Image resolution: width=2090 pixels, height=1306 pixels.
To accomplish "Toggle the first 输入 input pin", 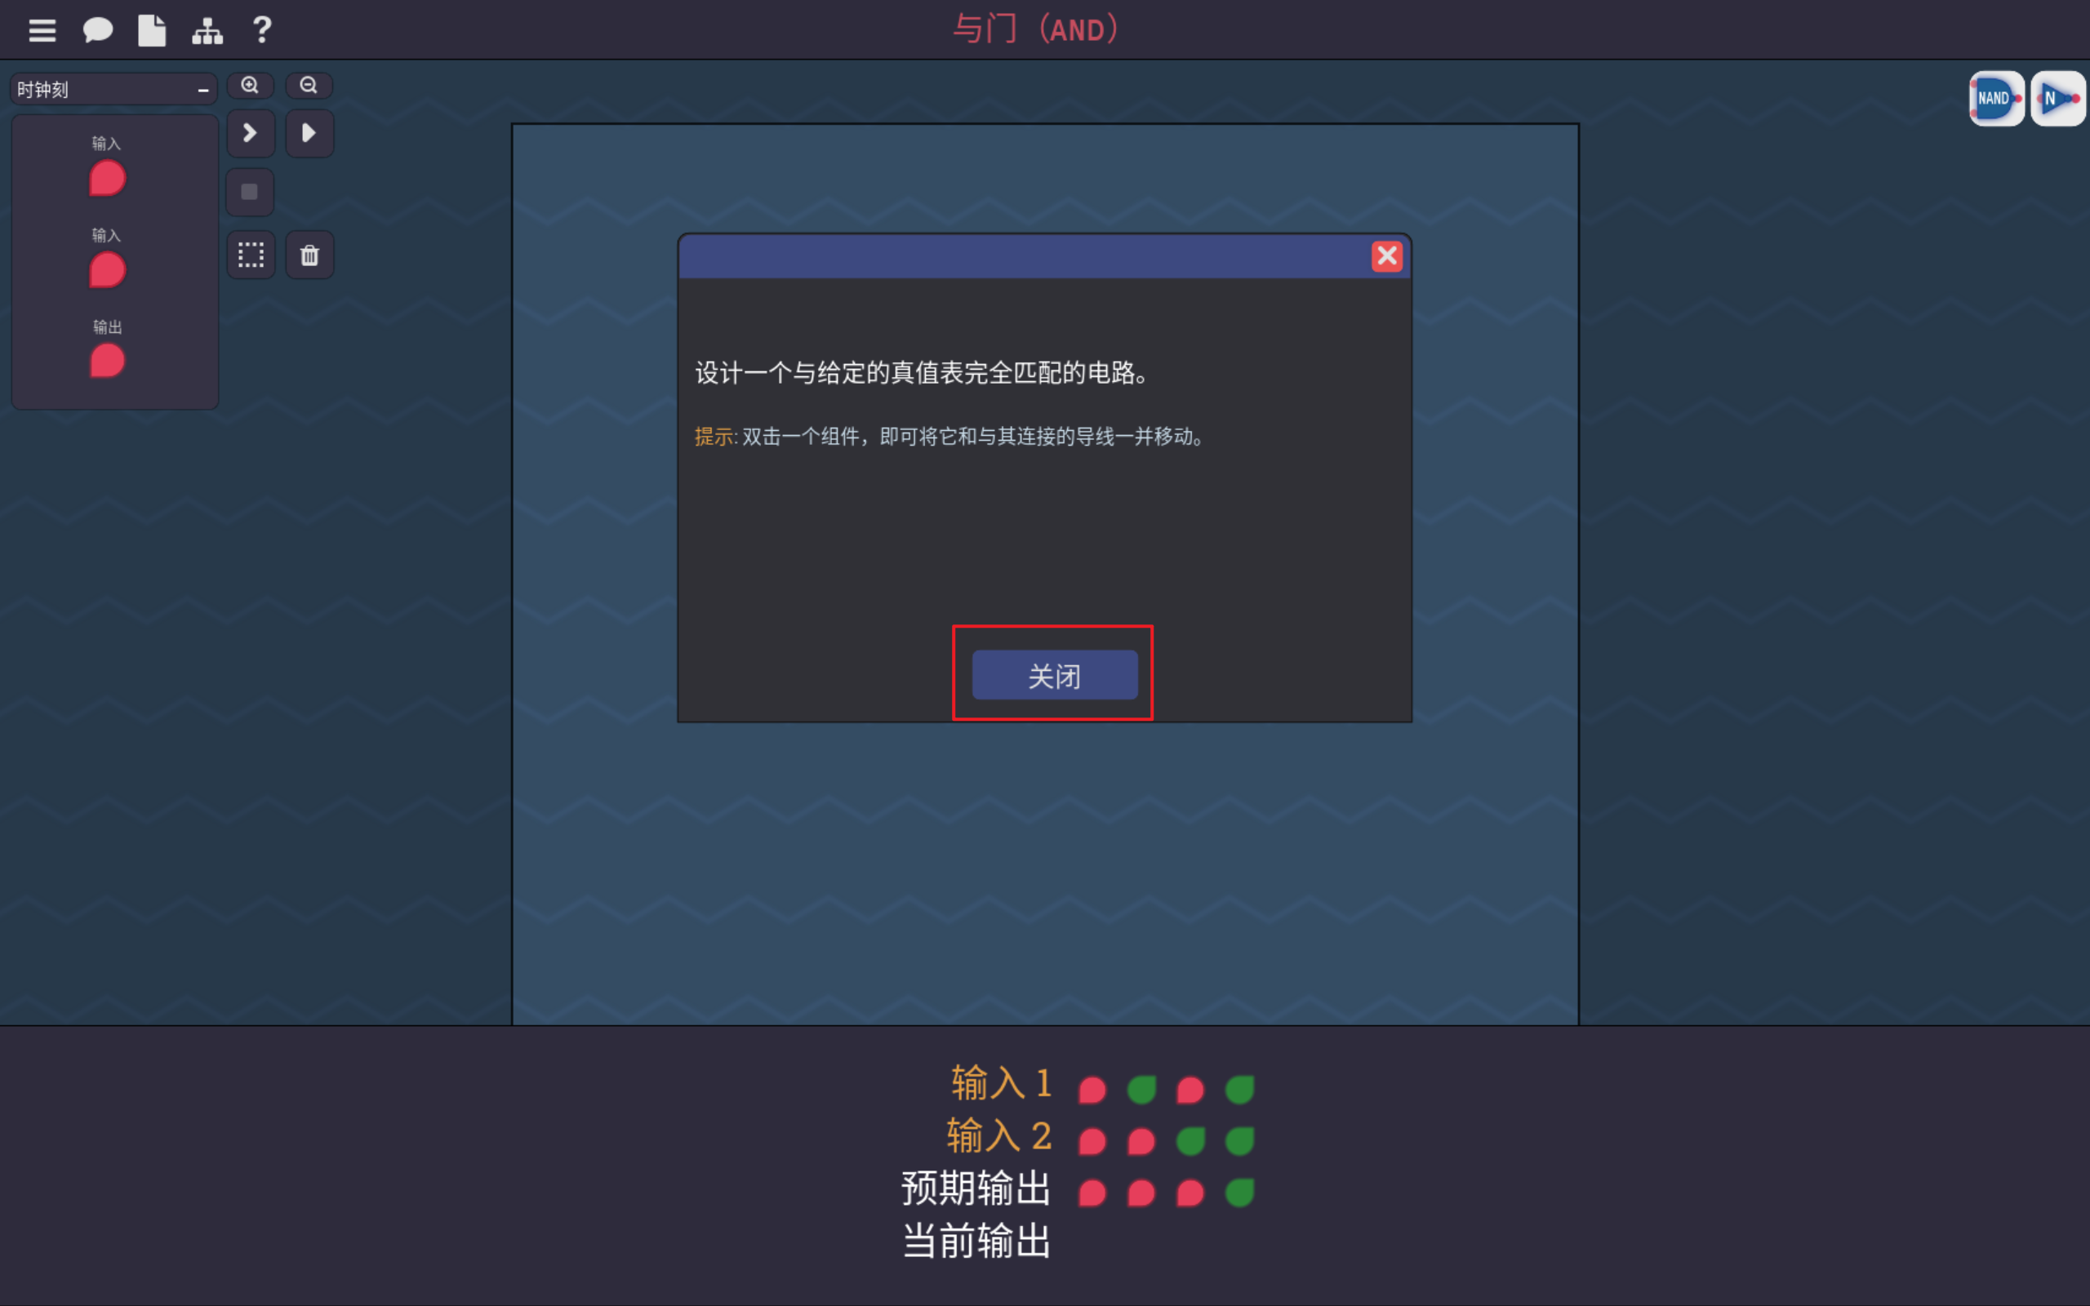I will click(x=107, y=179).
